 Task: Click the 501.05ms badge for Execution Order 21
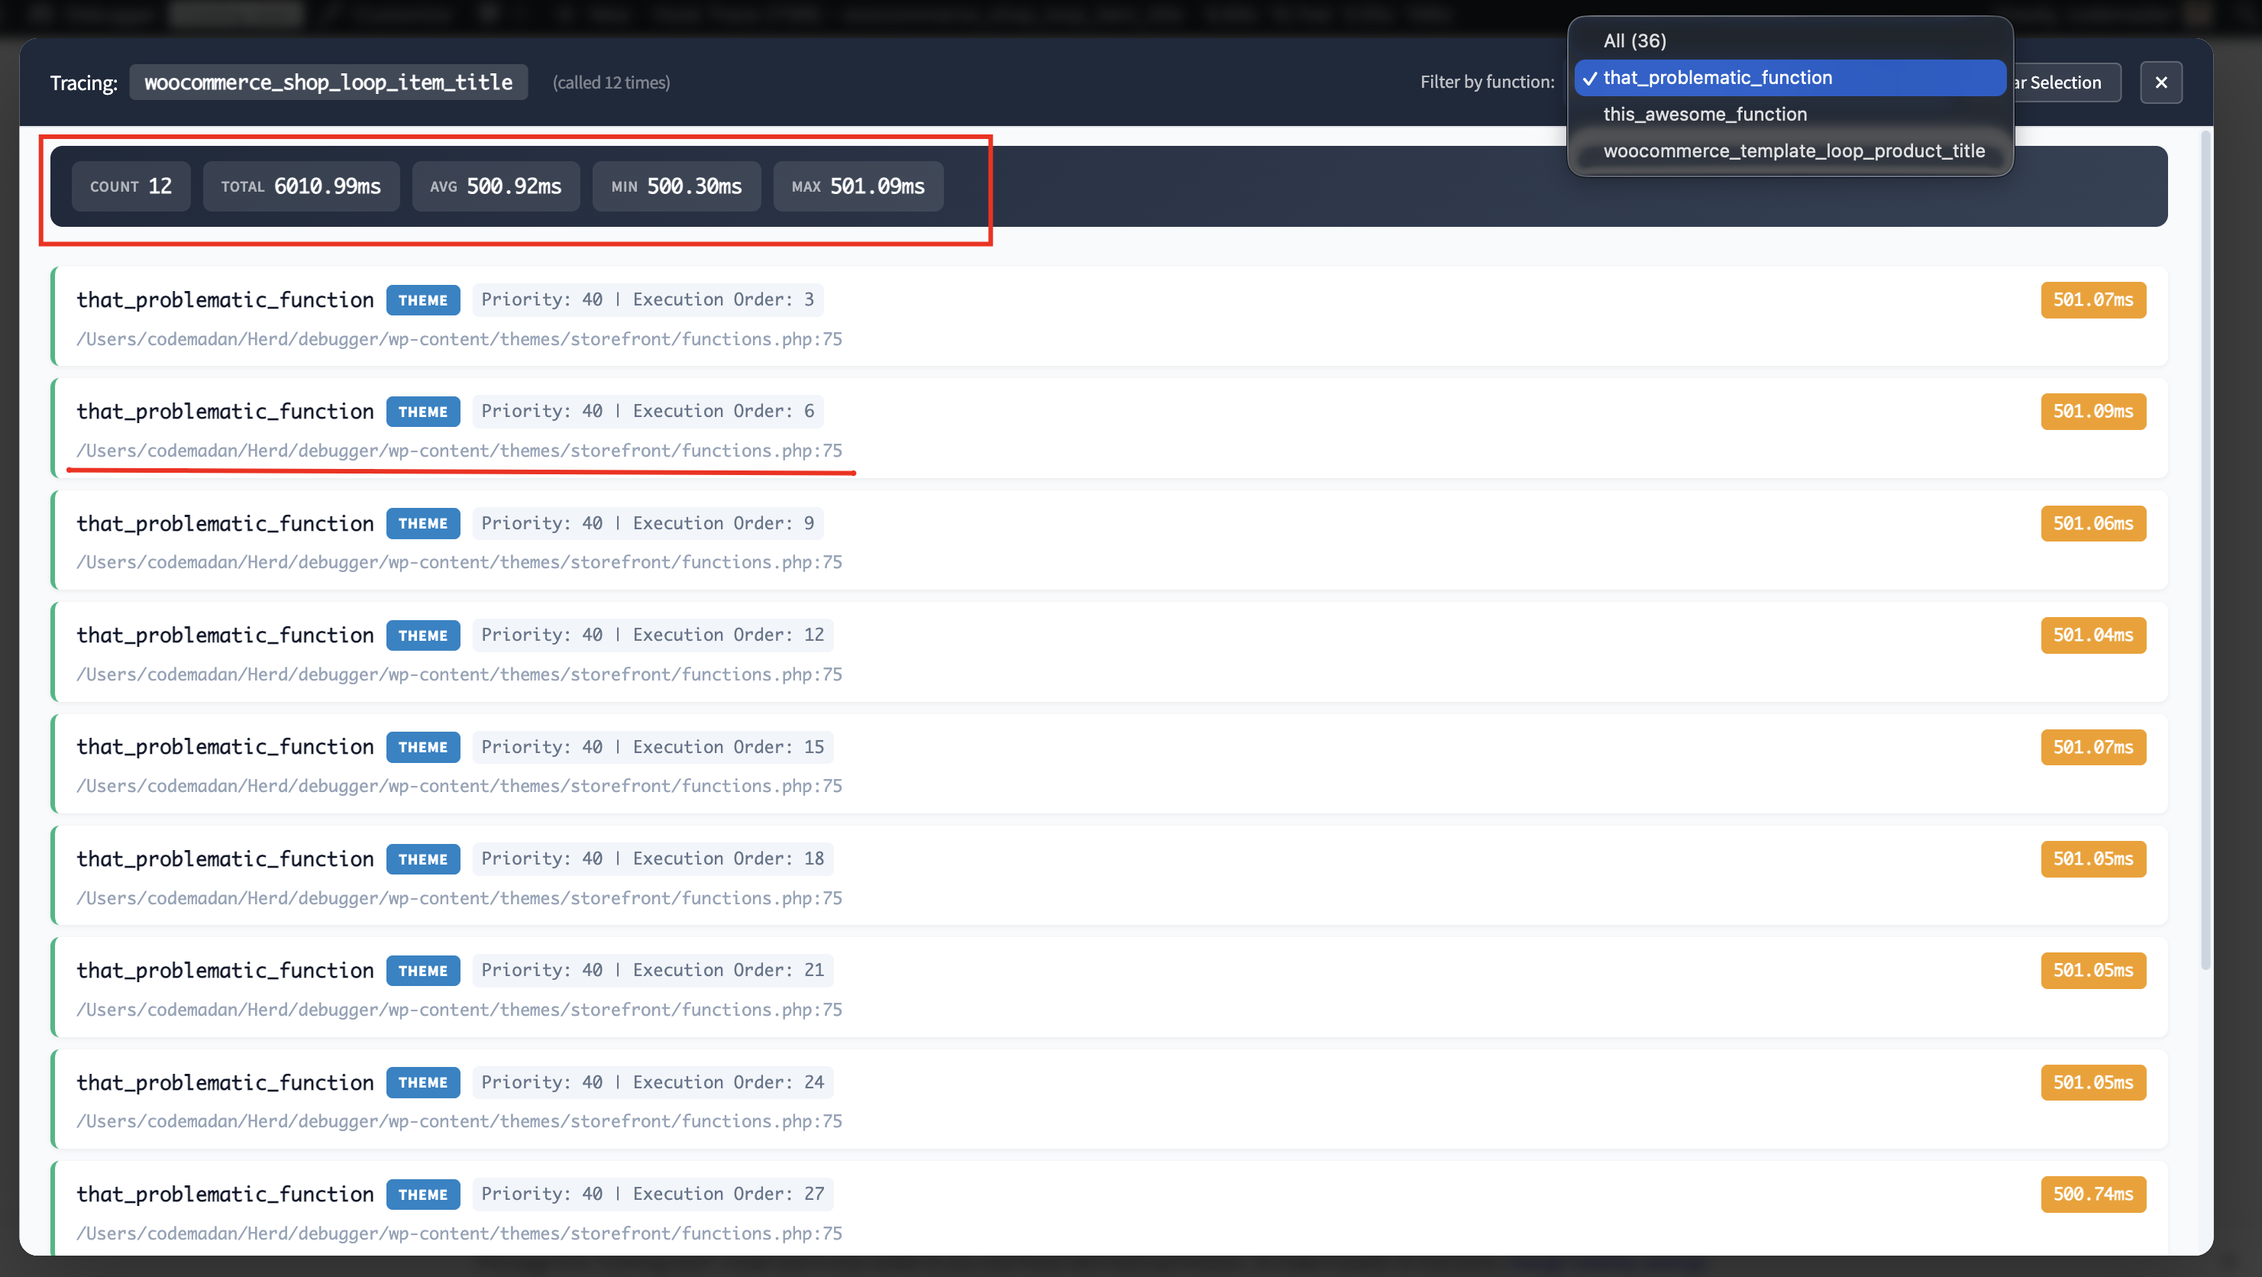click(2093, 971)
